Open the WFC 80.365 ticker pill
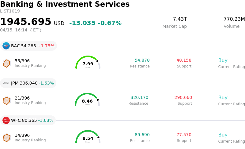The image size is (245, 149). coord(28,120)
